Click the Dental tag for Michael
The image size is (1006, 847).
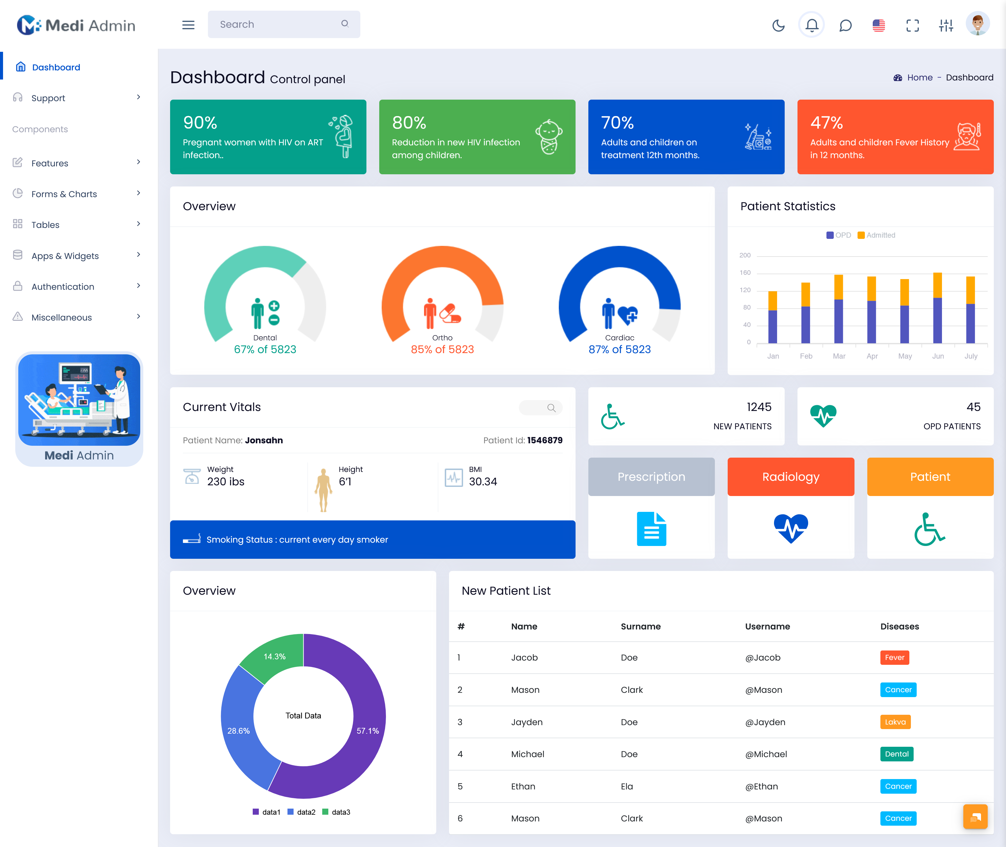897,754
